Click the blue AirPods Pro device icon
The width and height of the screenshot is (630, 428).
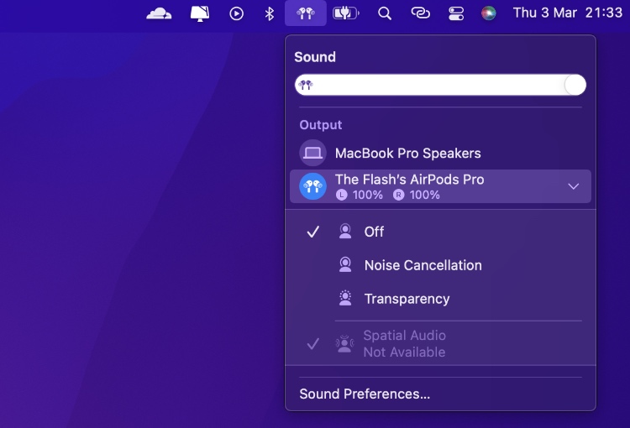(x=312, y=186)
